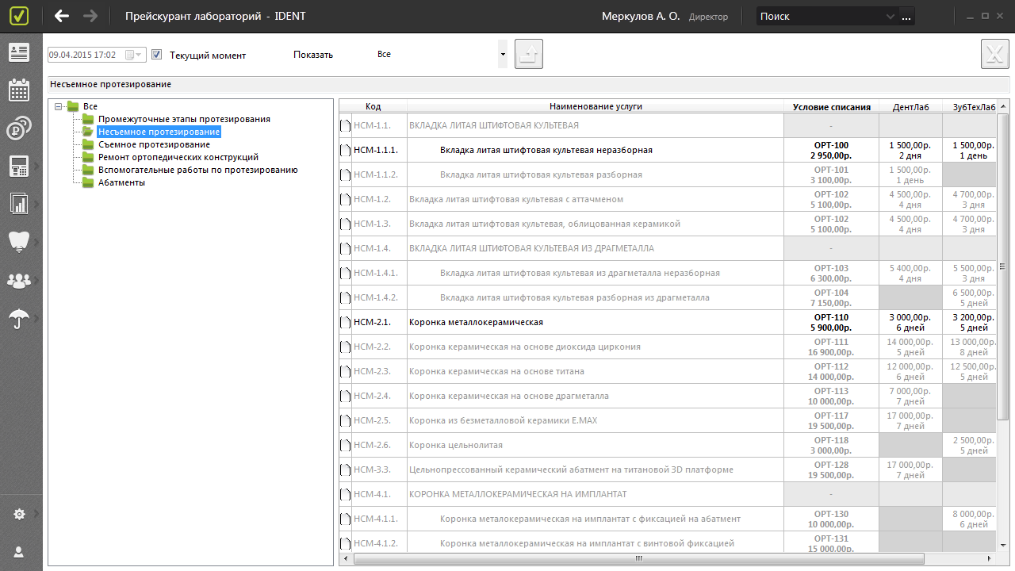Click document icon for row НСМ-2.1.
The height and width of the screenshot is (571, 1015).
(345, 322)
